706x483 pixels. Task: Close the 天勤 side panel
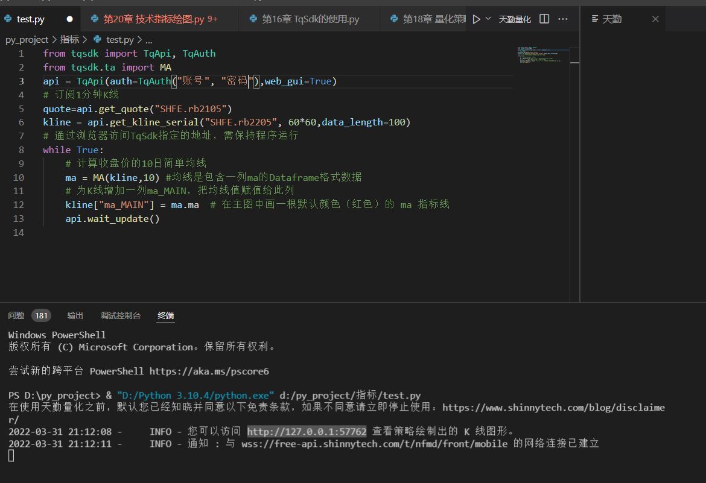[x=655, y=19]
